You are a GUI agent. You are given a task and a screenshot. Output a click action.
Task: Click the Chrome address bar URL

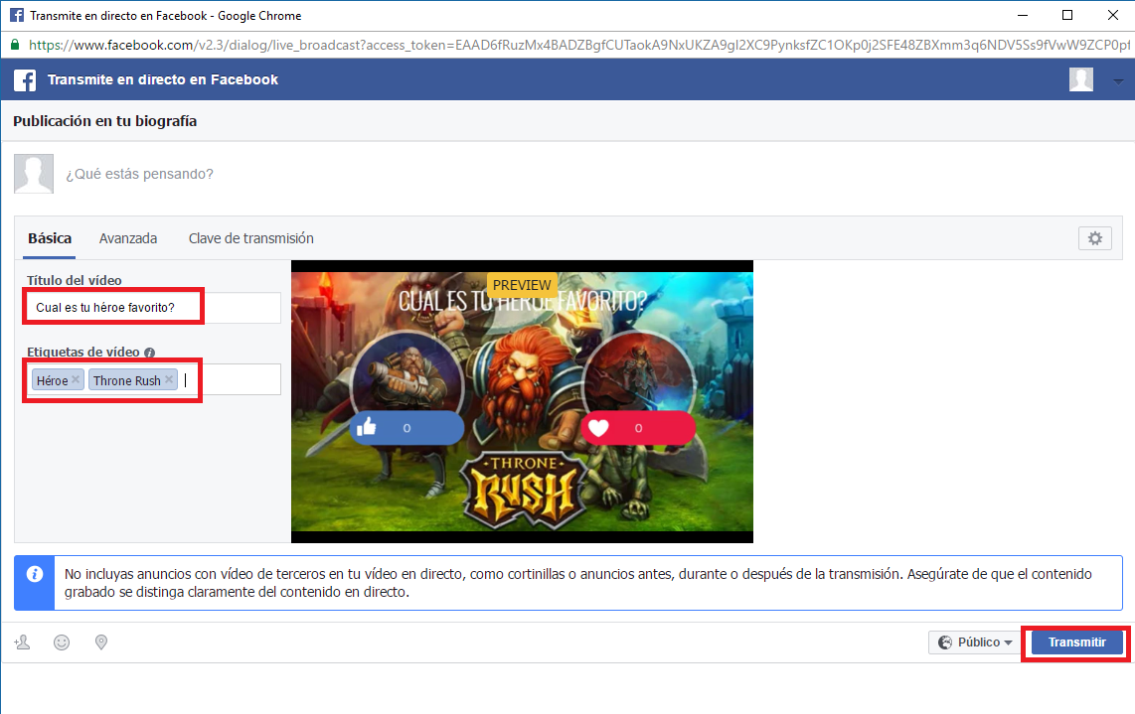tap(579, 45)
